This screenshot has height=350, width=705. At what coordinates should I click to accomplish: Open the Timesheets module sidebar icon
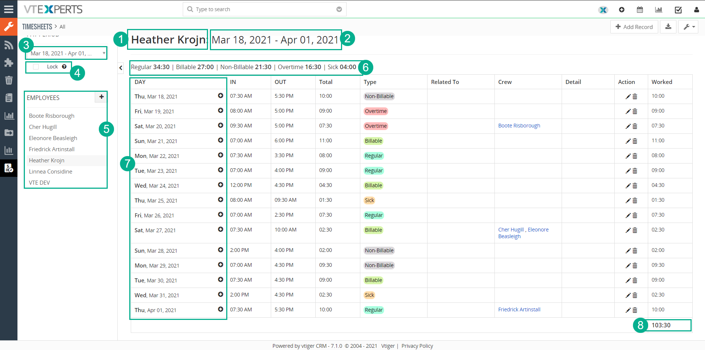click(9, 168)
